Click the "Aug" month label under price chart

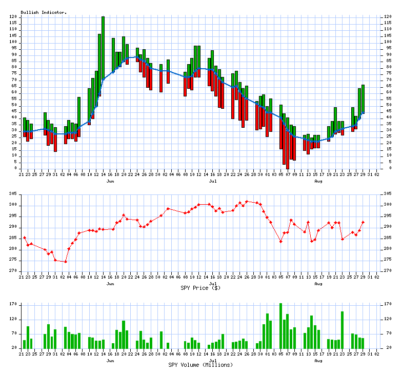tap(318, 284)
